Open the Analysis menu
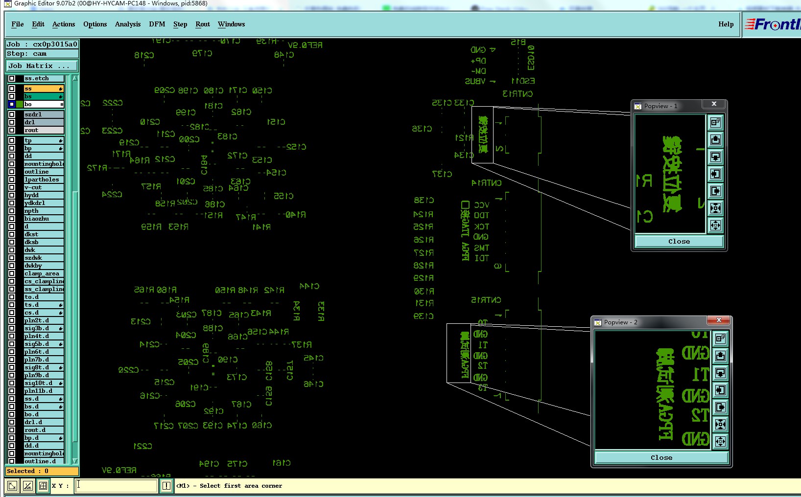The height and width of the screenshot is (497, 801). (128, 24)
